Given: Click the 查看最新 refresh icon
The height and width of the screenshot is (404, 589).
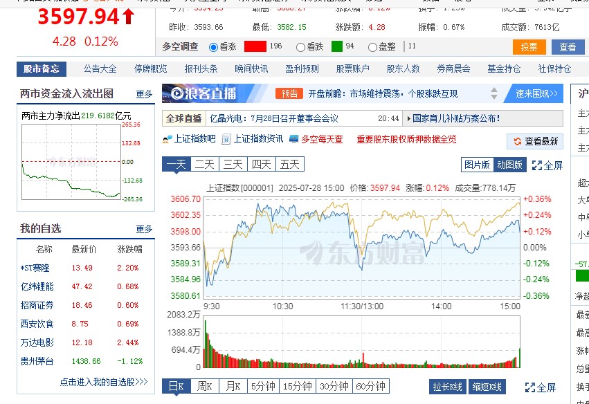Looking at the screenshot, I should [517, 141].
